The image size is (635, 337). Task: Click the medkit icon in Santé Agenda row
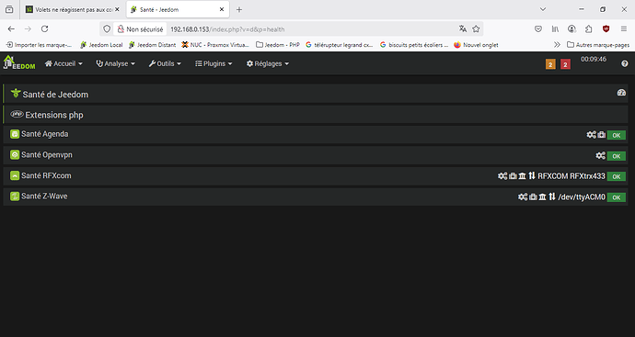tap(601, 135)
